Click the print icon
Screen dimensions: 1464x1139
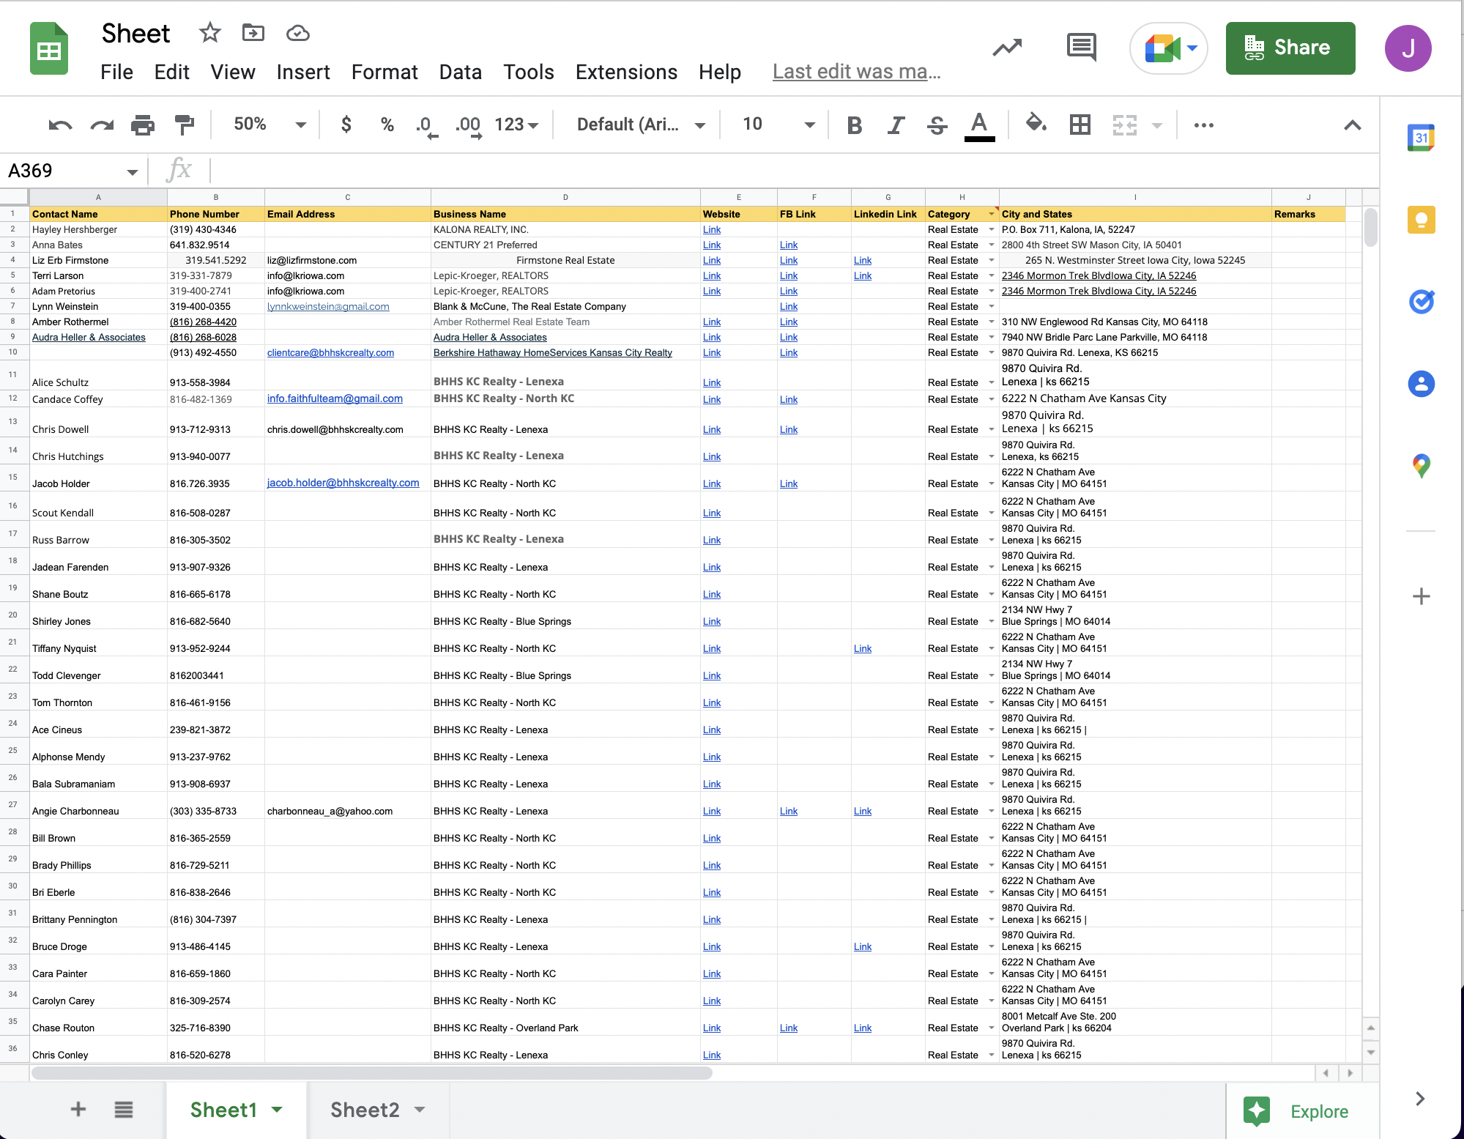(143, 125)
